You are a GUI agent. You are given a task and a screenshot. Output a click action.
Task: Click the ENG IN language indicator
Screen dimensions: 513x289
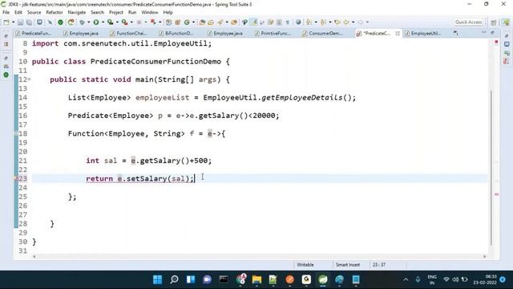pos(432,279)
